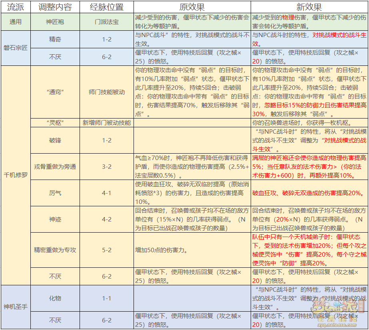Click the new effect text in the 破锋 row

(309, 140)
